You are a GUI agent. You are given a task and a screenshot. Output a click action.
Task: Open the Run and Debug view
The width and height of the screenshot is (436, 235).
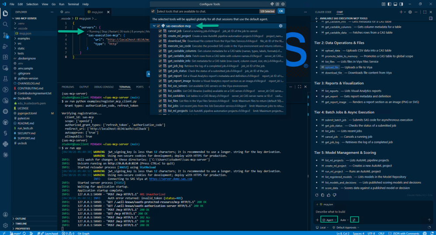5,46
